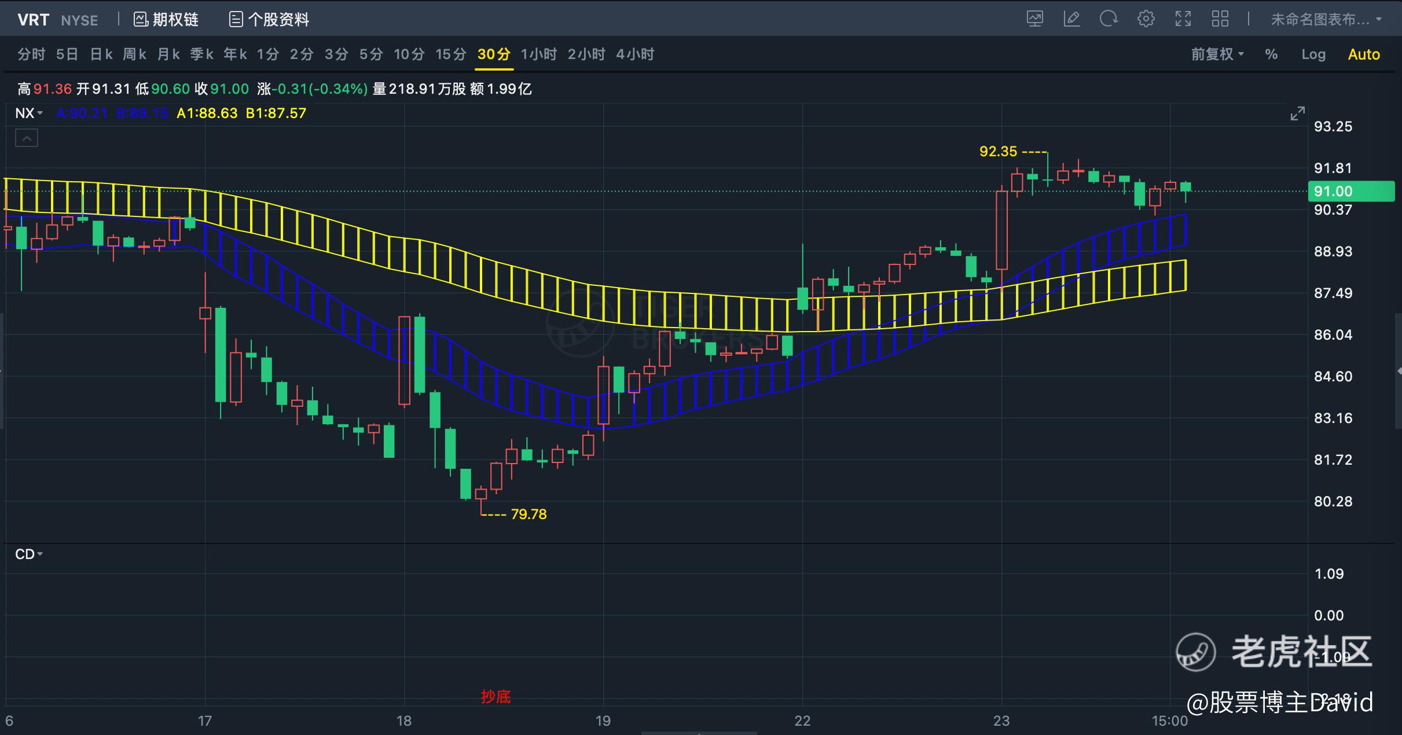
Task: Collapse indicator legend with caret box
Action: coord(27,138)
